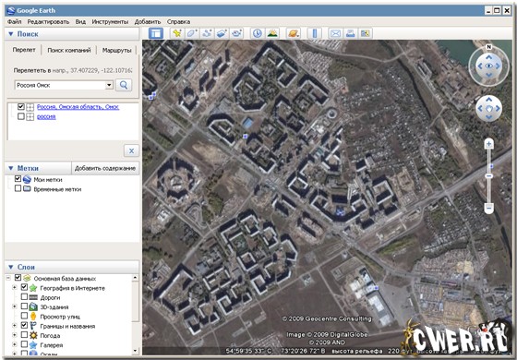Select the add polygon tool

coord(192,33)
